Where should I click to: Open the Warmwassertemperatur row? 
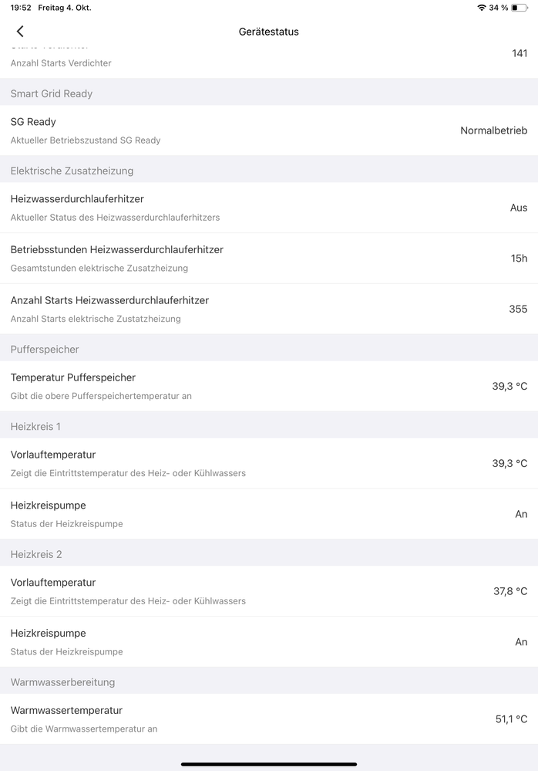[x=269, y=719]
